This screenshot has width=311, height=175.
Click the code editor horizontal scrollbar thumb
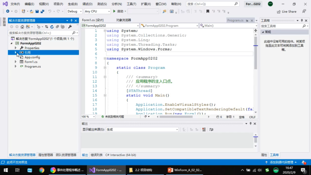[176, 117]
